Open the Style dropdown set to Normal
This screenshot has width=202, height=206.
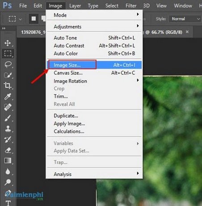pos(185,19)
